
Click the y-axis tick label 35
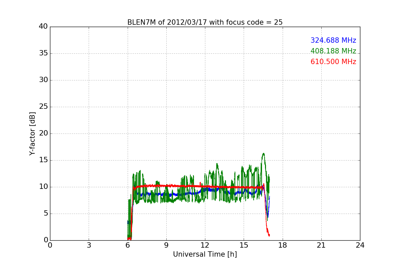pyautogui.click(x=43, y=53)
